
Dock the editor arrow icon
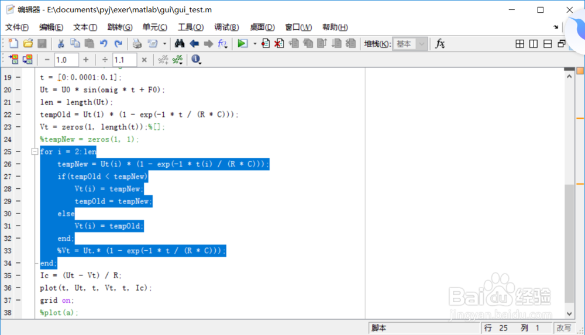pos(556,27)
